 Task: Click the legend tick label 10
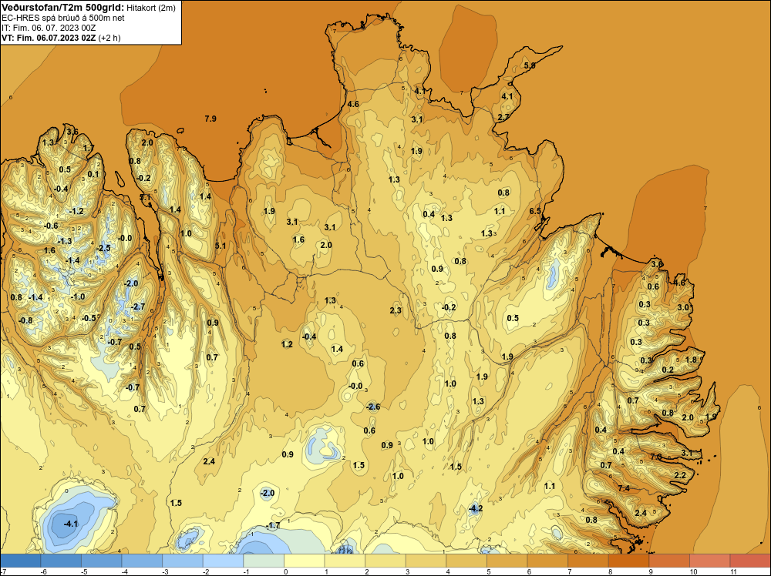(693, 571)
